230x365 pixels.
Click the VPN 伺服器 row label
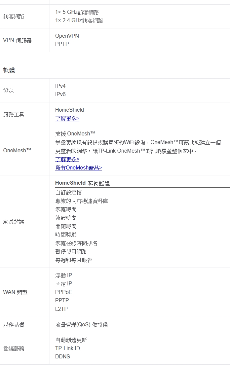point(17,40)
